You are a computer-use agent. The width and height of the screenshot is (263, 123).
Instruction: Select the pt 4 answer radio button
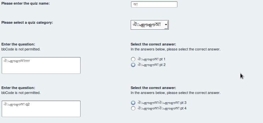[x=133, y=108]
